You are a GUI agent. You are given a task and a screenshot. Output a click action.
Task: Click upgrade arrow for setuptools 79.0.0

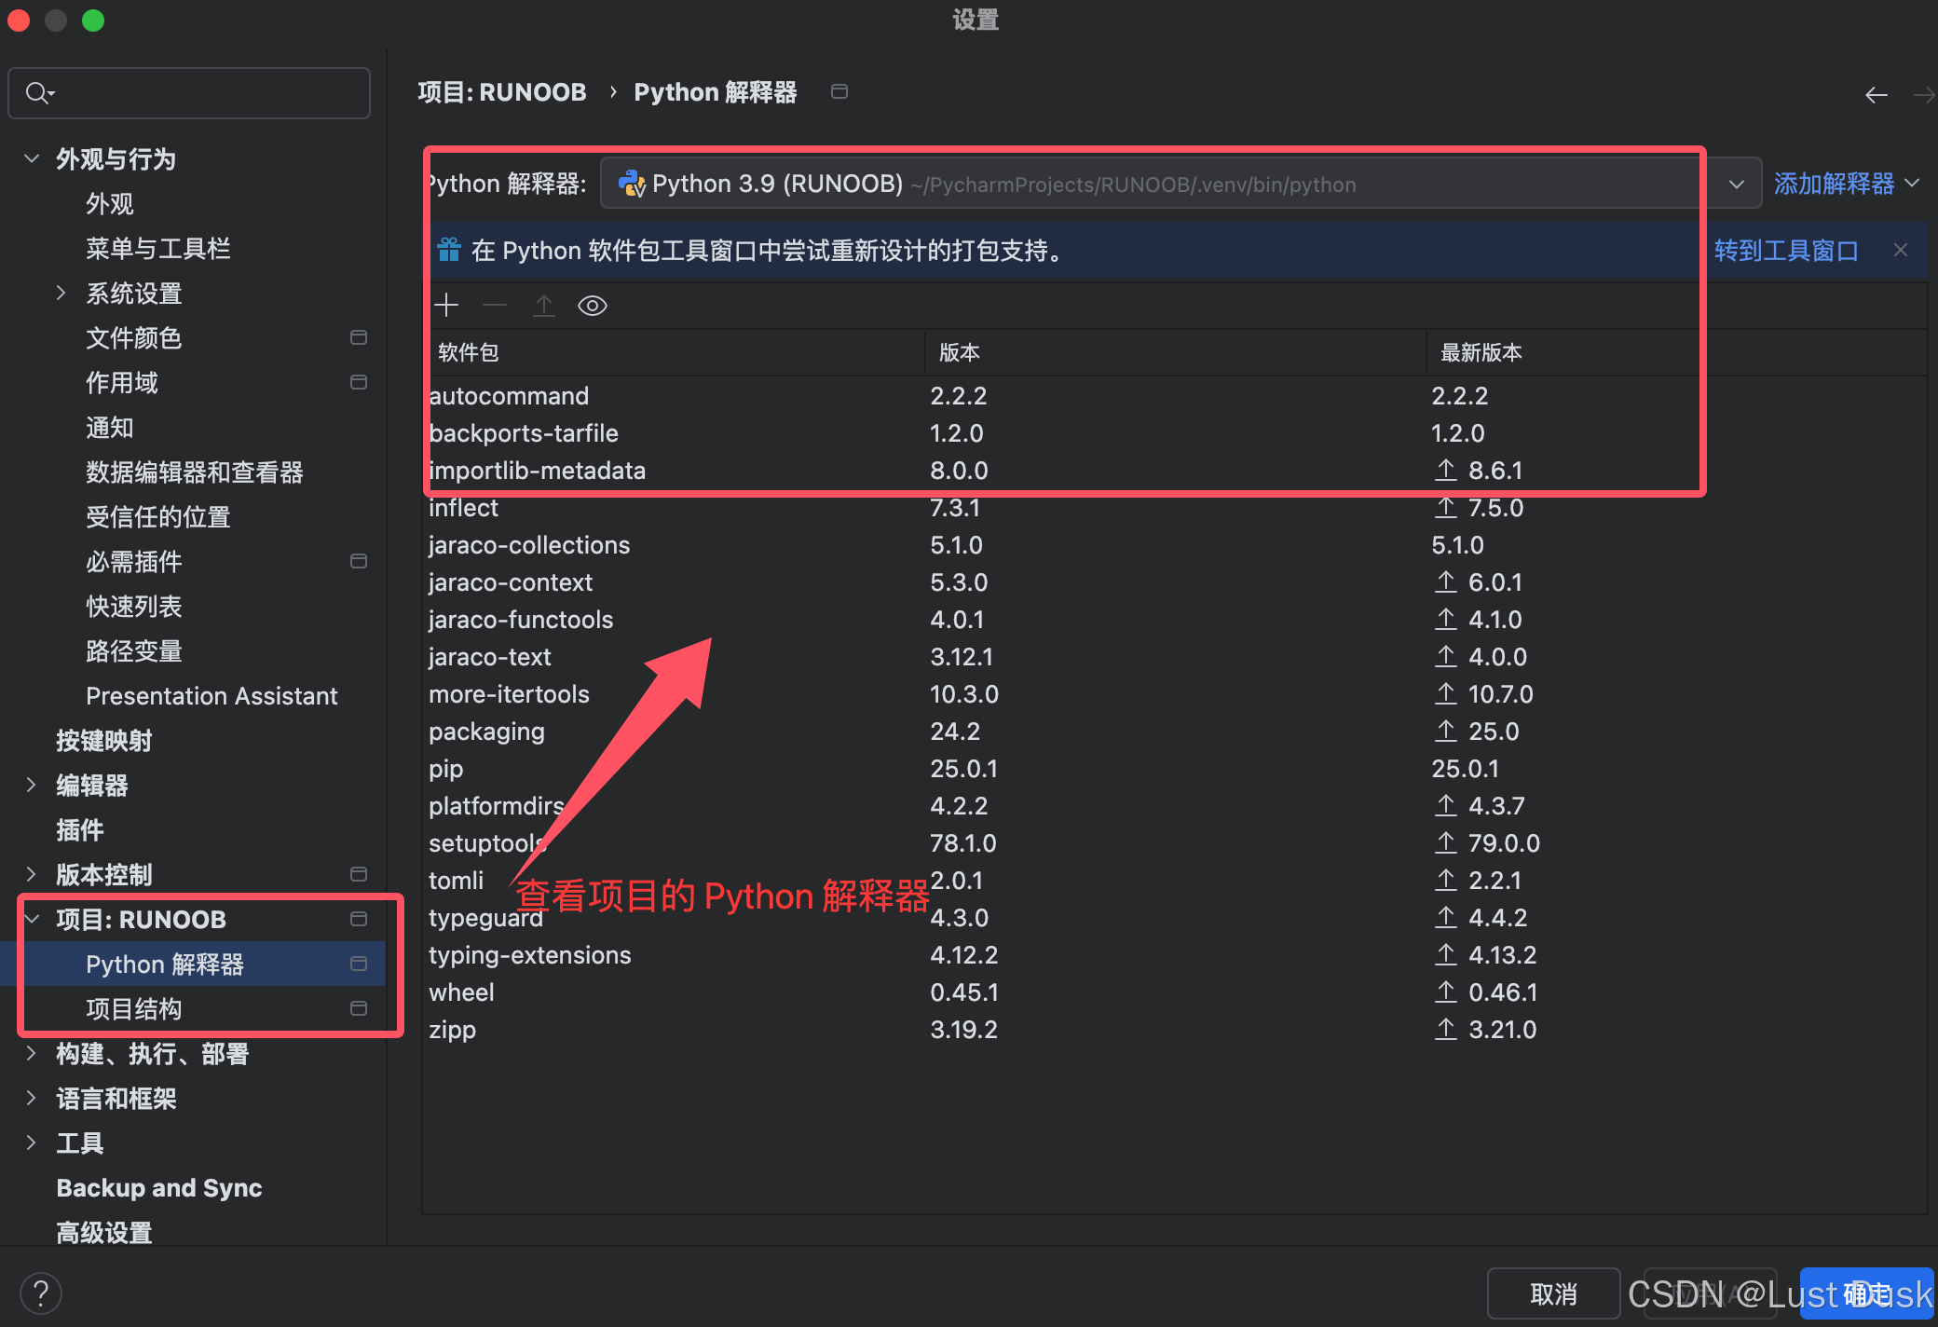pos(1445,842)
